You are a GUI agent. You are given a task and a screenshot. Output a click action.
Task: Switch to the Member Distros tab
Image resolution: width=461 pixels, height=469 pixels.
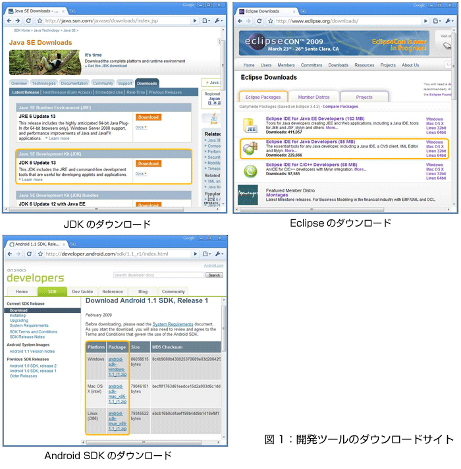pos(313,97)
